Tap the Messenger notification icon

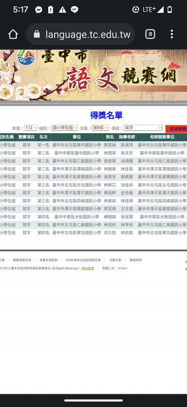click(x=39, y=10)
